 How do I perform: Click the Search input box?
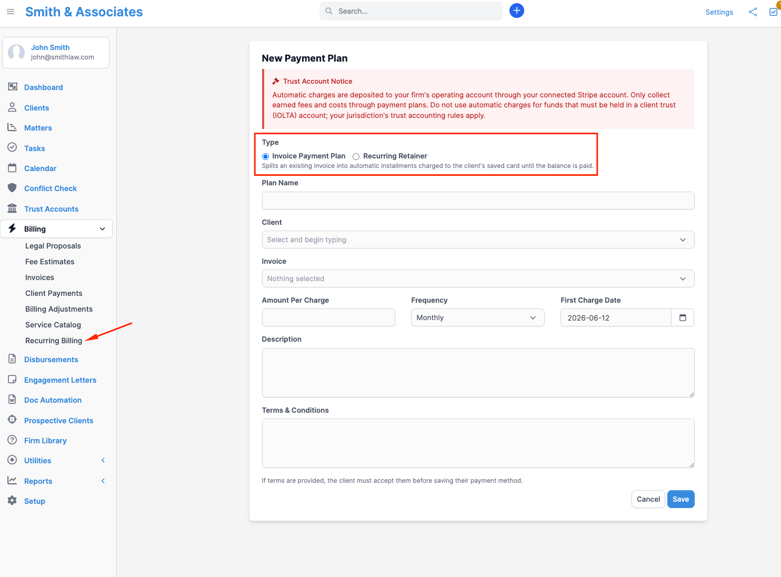coord(410,11)
